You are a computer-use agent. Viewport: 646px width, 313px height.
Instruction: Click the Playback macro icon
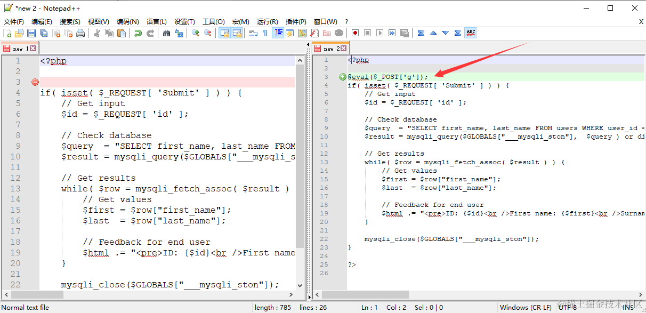click(x=379, y=33)
